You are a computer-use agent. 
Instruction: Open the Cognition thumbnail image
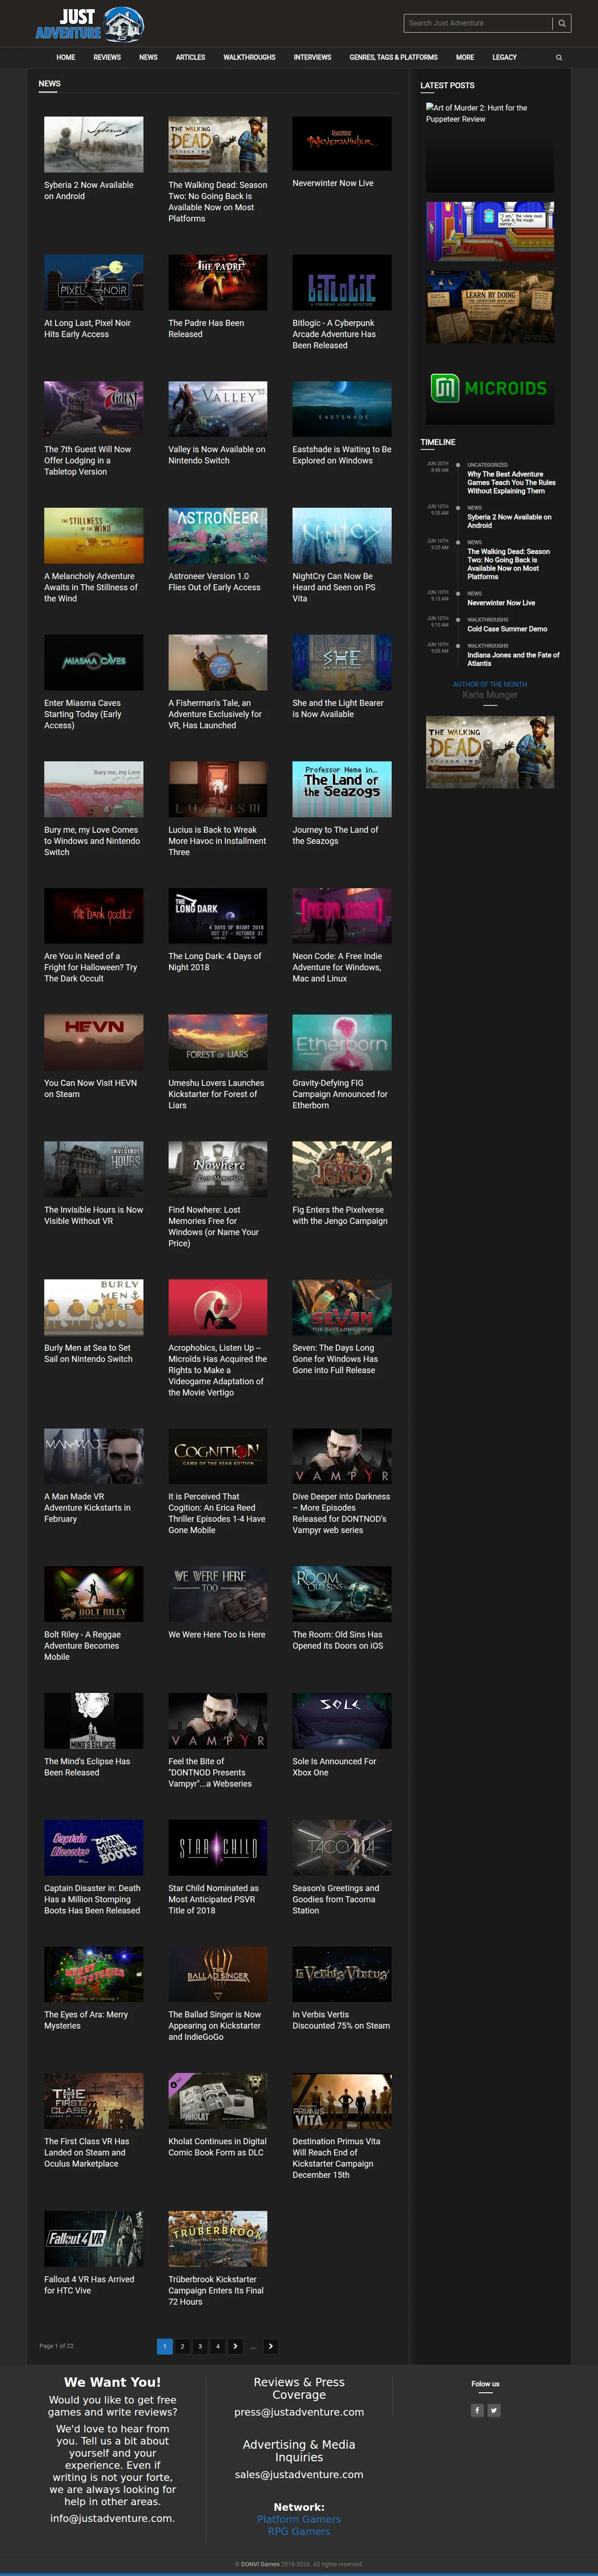coord(217,1456)
